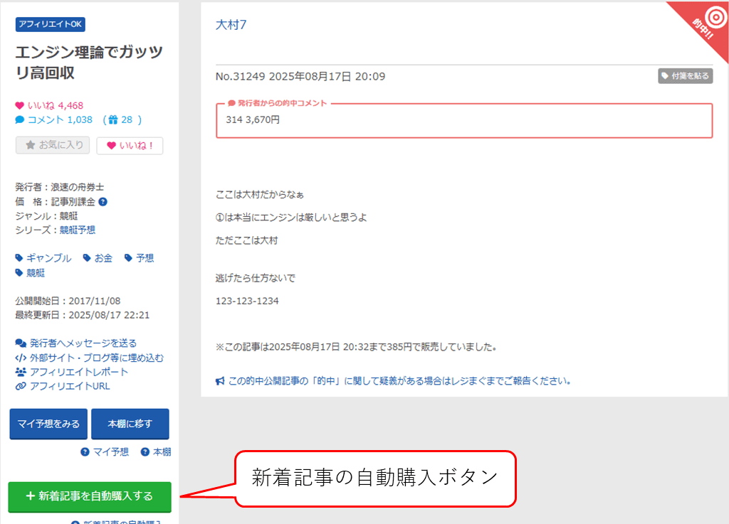The height and width of the screenshot is (524, 729).
Task: Click the コメント 1,038 link
Action: coord(60,119)
